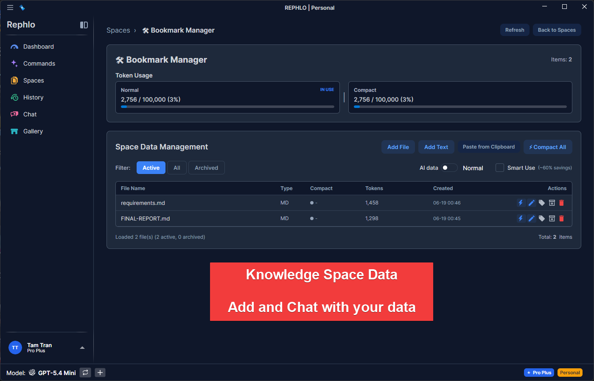Archive FINAL-REPORT.md file

(x=552, y=218)
